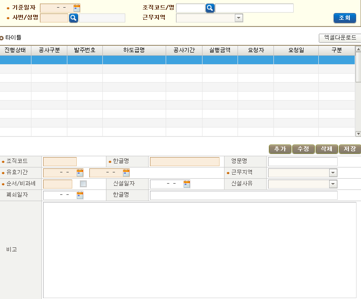Sort by 공사구분 column header
361x299 pixels.
click(49, 50)
